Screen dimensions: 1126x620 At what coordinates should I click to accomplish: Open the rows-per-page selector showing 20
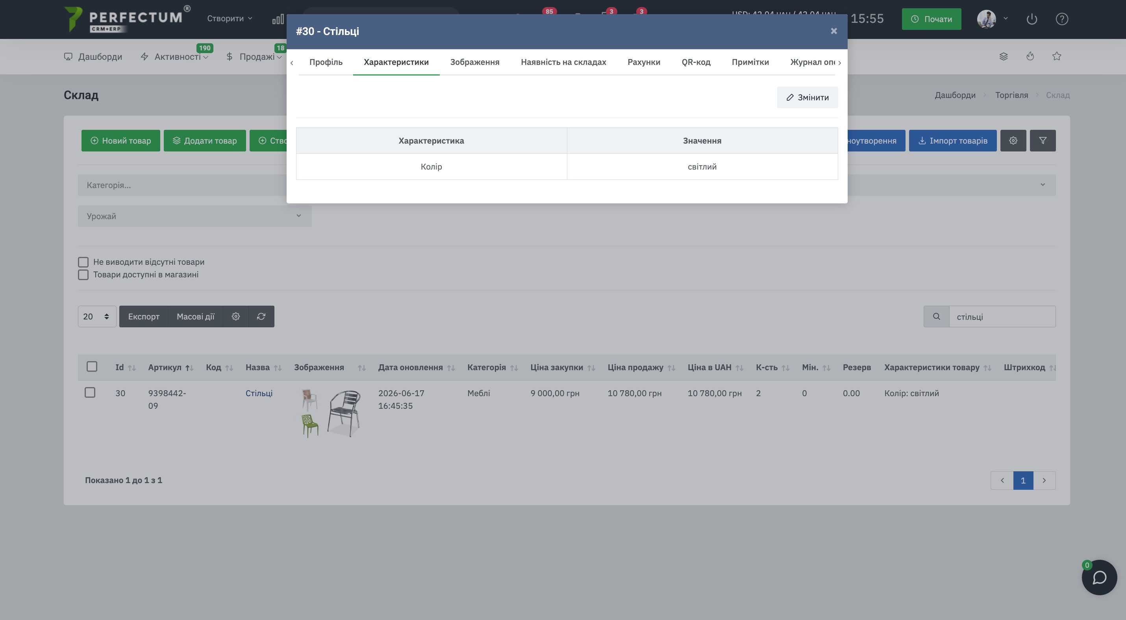(x=96, y=317)
